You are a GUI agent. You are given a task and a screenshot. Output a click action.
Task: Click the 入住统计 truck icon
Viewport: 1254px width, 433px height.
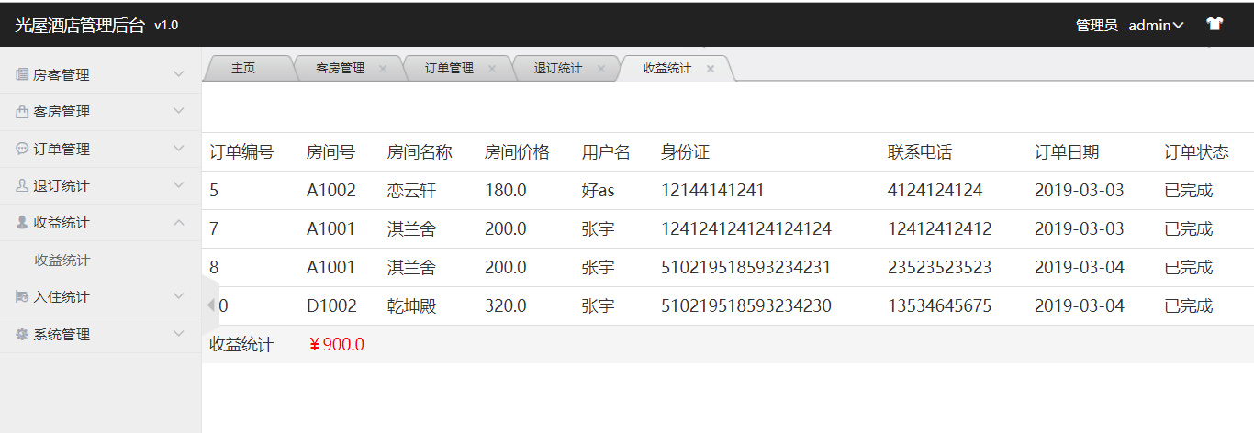click(x=22, y=297)
